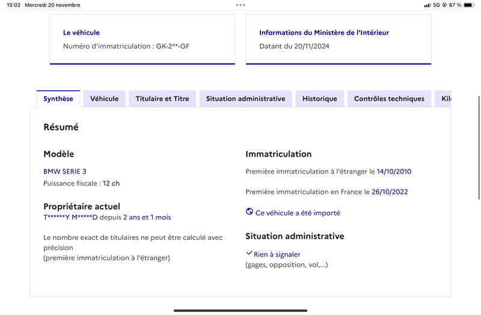Click the 12 ch fiscal power value
Screen dimensions: 481x315
tap(111, 184)
